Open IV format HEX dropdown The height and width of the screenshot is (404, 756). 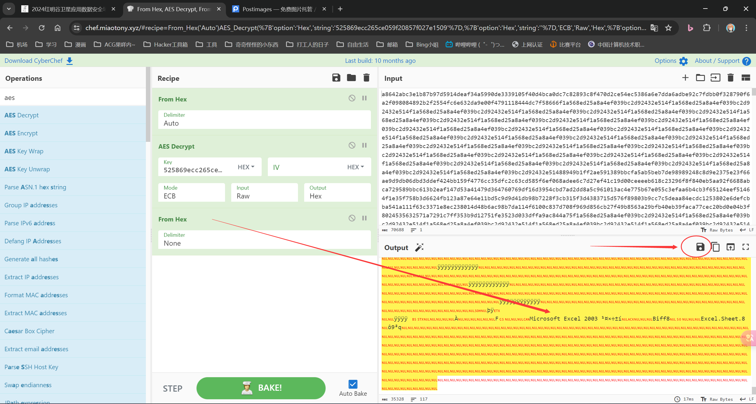point(355,167)
